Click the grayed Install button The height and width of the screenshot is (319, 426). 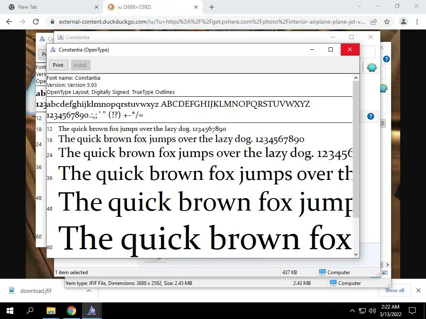[x=80, y=65]
